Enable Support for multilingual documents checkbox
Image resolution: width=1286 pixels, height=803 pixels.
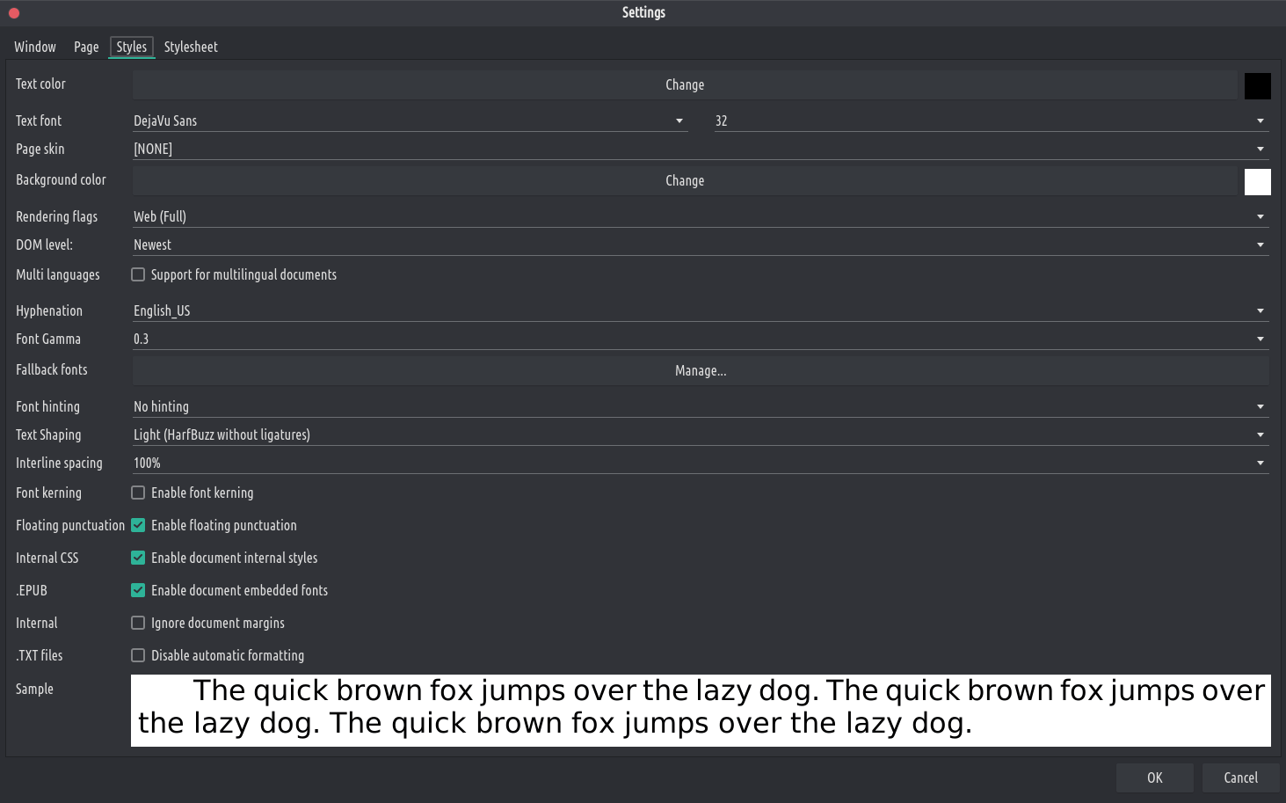tap(138, 275)
